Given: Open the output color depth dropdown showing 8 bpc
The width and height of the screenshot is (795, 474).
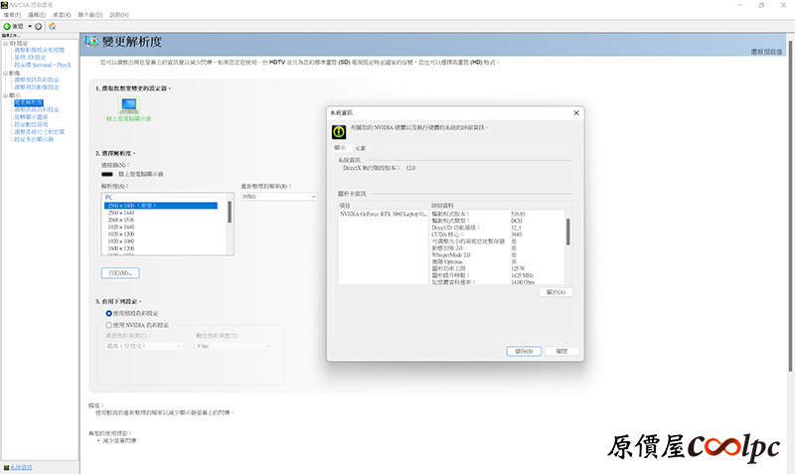Looking at the screenshot, I should tap(235, 346).
